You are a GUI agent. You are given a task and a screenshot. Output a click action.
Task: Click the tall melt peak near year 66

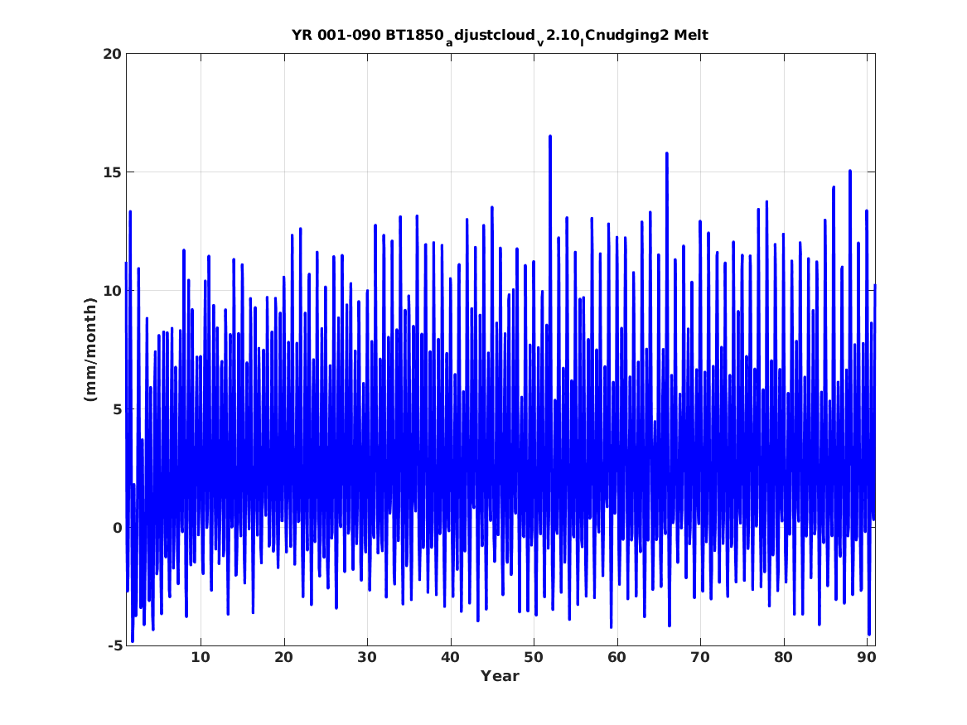(x=667, y=154)
